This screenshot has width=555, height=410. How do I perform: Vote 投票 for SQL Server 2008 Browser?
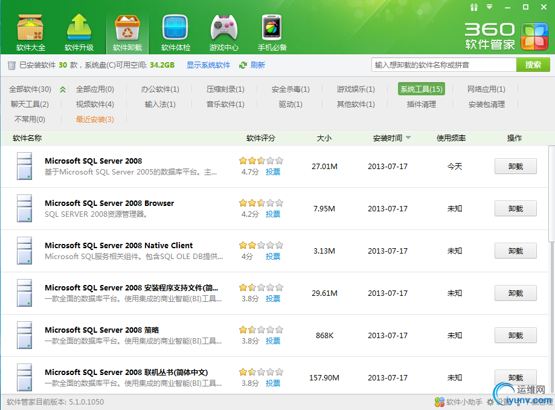coord(273,214)
